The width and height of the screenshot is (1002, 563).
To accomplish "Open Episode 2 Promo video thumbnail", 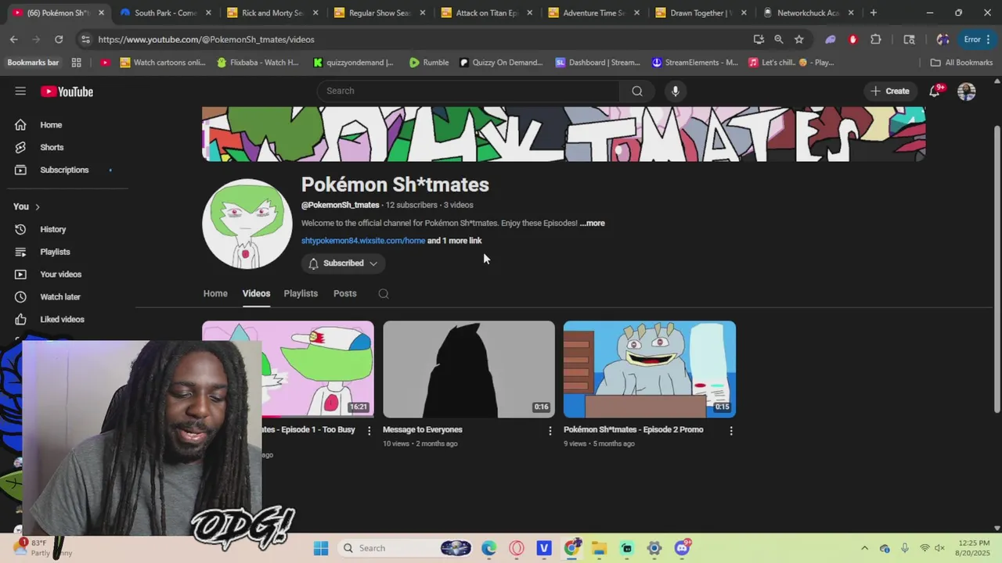I will pos(650,369).
